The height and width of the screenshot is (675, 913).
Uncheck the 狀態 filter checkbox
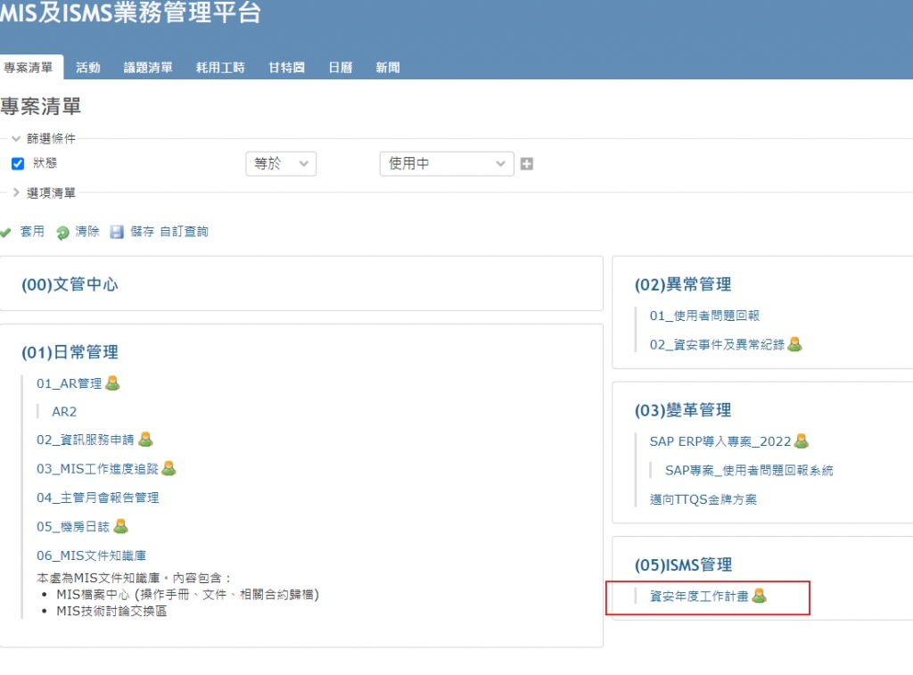click(18, 164)
